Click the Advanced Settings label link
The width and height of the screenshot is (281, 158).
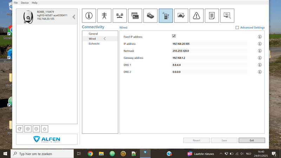pyautogui.click(x=252, y=28)
